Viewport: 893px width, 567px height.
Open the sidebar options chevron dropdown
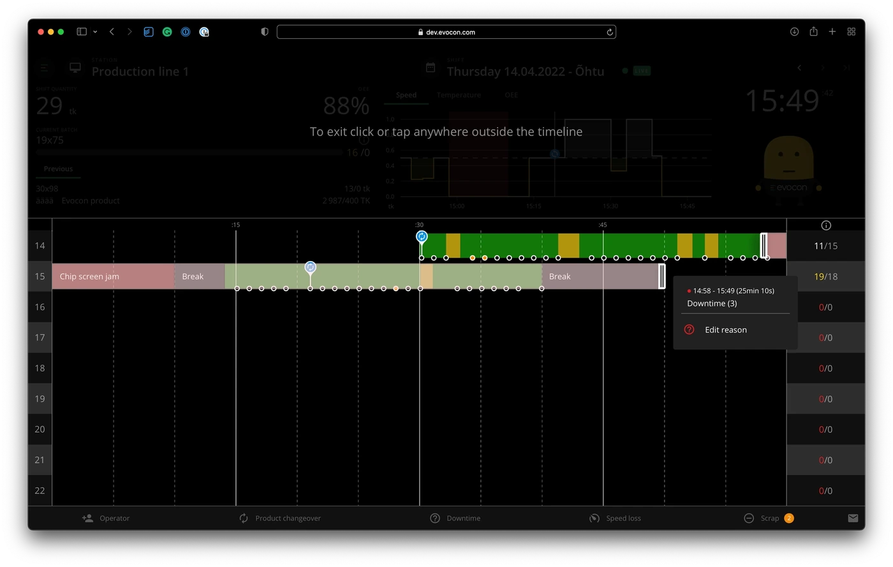tap(95, 32)
